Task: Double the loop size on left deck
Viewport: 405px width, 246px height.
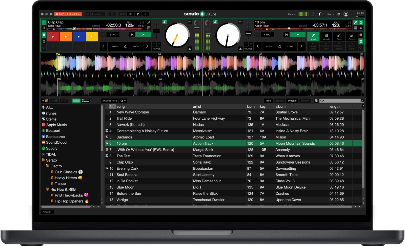Action: coord(147,46)
